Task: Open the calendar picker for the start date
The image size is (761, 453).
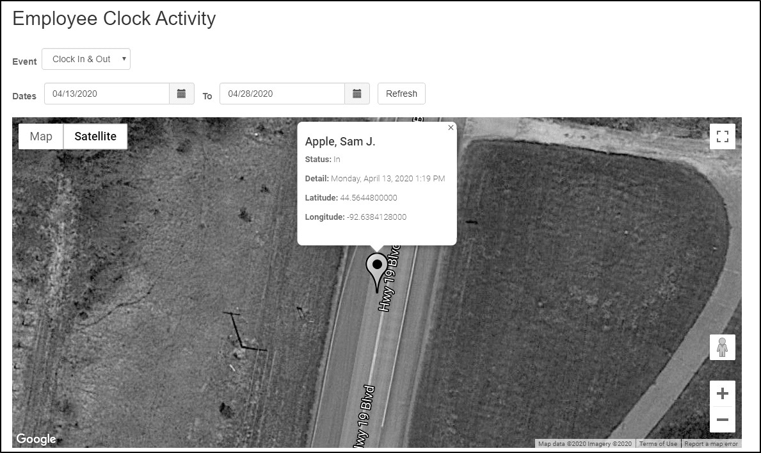Action: (x=181, y=94)
